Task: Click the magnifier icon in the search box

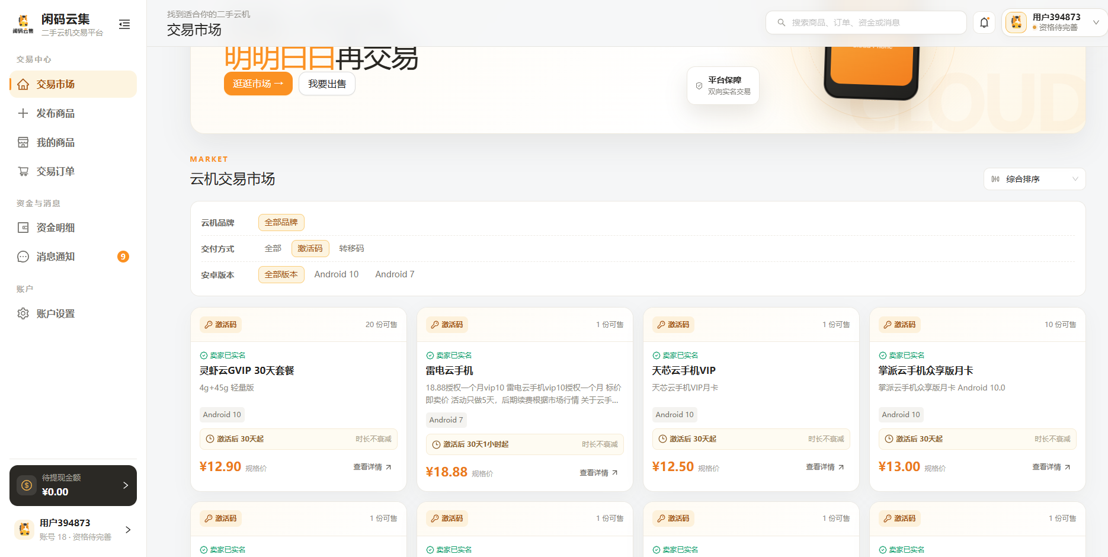Action: tap(782, 23)
